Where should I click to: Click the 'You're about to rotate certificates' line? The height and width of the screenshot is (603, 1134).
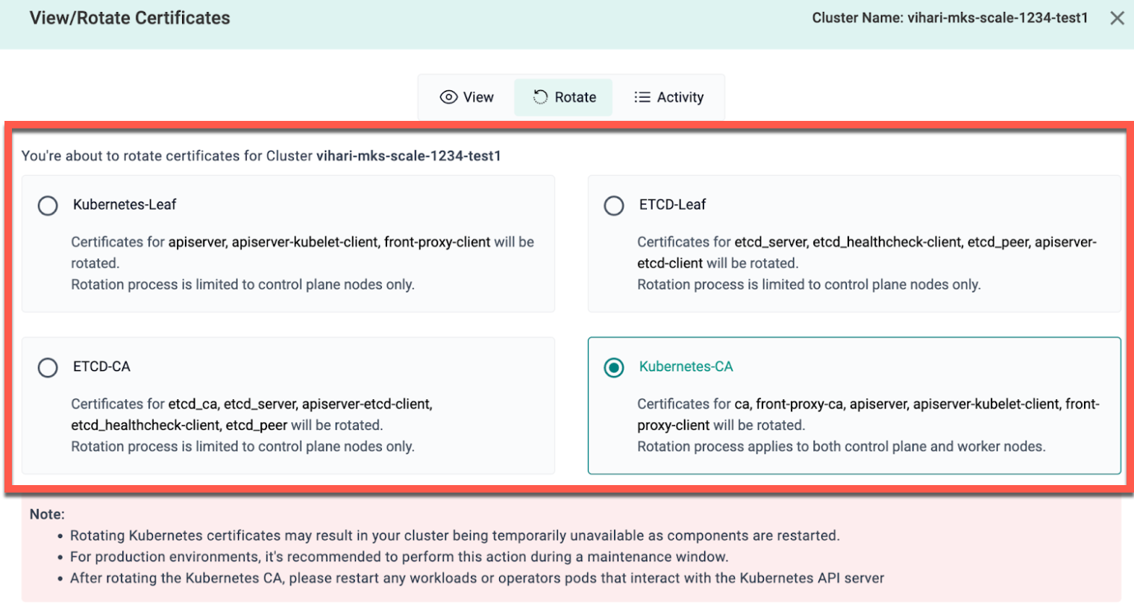[x=261, y=156]
